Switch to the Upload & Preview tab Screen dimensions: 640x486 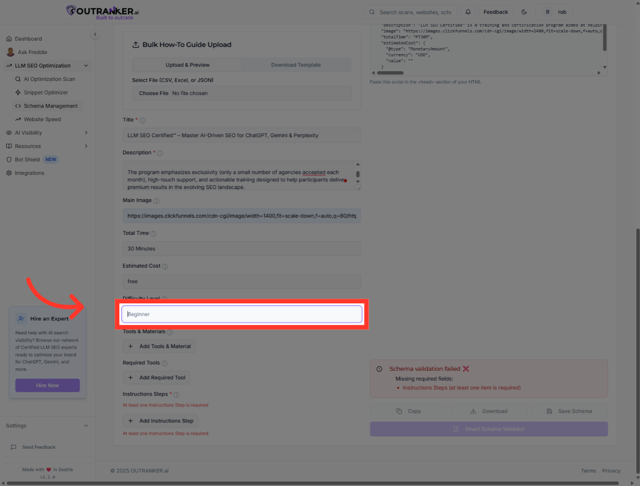click(x=187, y=65)
